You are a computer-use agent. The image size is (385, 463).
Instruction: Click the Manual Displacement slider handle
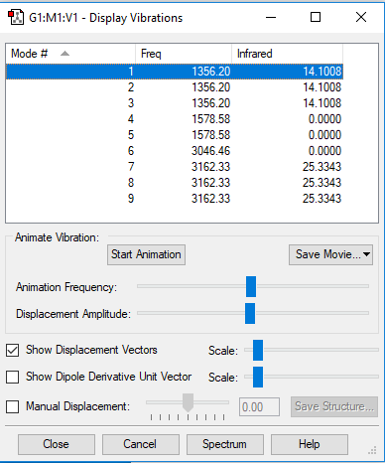click(188, 402)
